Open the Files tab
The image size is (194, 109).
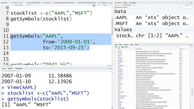pyautogui.click(x=116, y=45)
